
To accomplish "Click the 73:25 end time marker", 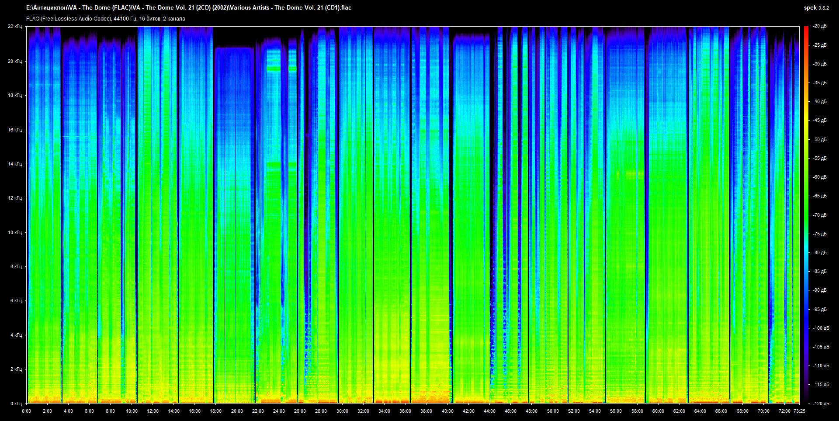I will (799, 411).
